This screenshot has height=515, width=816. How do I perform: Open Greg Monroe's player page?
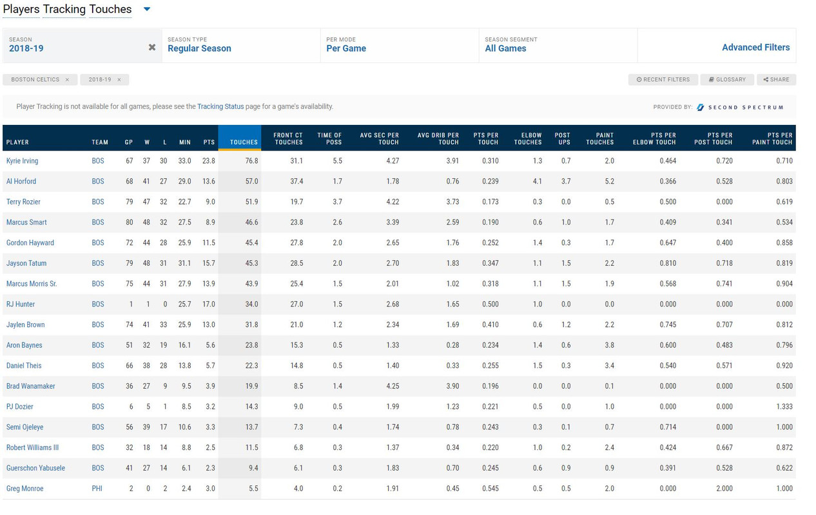[25, 489]
